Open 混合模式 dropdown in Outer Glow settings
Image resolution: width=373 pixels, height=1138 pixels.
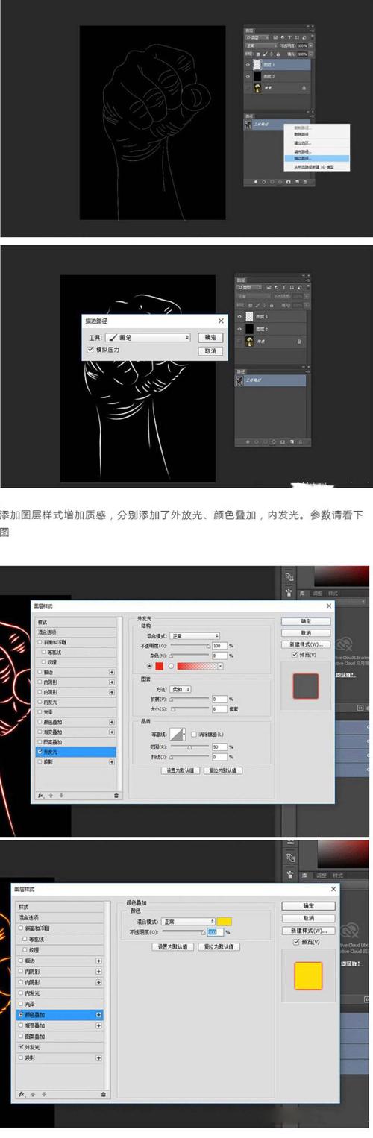click(195, 635)
